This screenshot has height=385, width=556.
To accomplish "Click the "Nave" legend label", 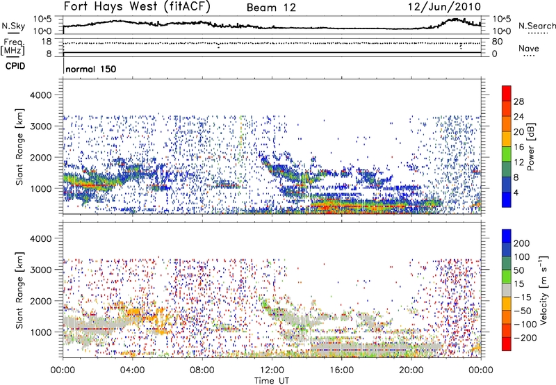I will click(x=529, y=49).
